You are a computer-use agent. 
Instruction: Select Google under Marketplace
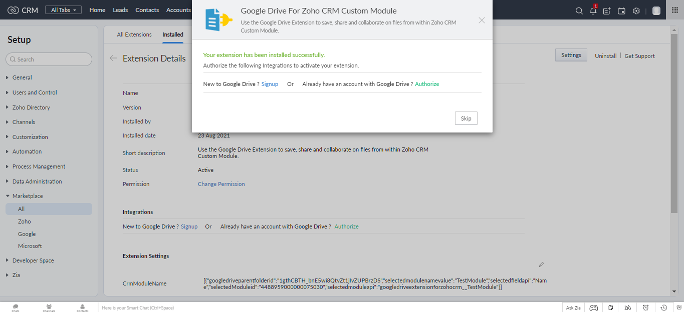(x=27, y=234)
